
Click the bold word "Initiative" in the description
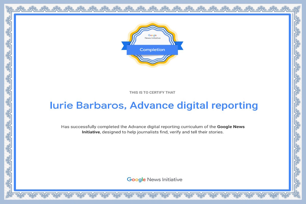[91, 132]
